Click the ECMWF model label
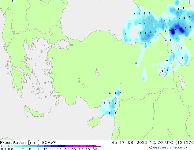 coord(49,143)
